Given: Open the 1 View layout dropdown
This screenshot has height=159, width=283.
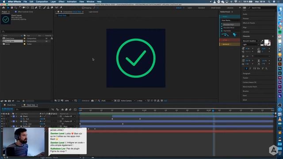Looking at the screenshot, I should 141,101.
